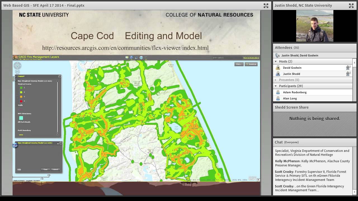Click the Shedd Screen Share pod title
Viewport: 358px width, 201px height.
click(x=291, y=107)
